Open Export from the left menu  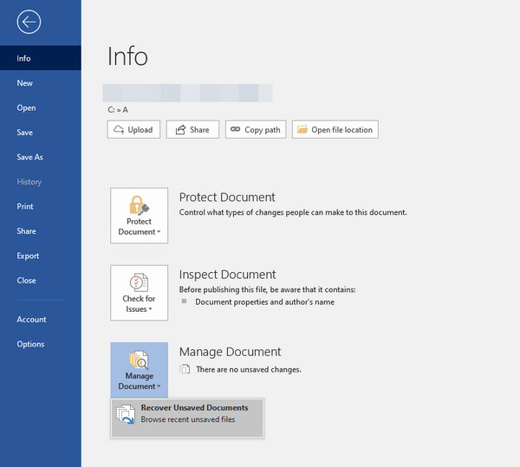tap(28, 256)
